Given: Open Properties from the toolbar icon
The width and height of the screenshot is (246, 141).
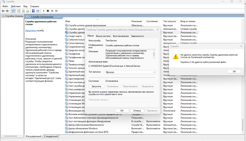Looking at the screenshot, I should pyautogui.click(x=19, y=11).
